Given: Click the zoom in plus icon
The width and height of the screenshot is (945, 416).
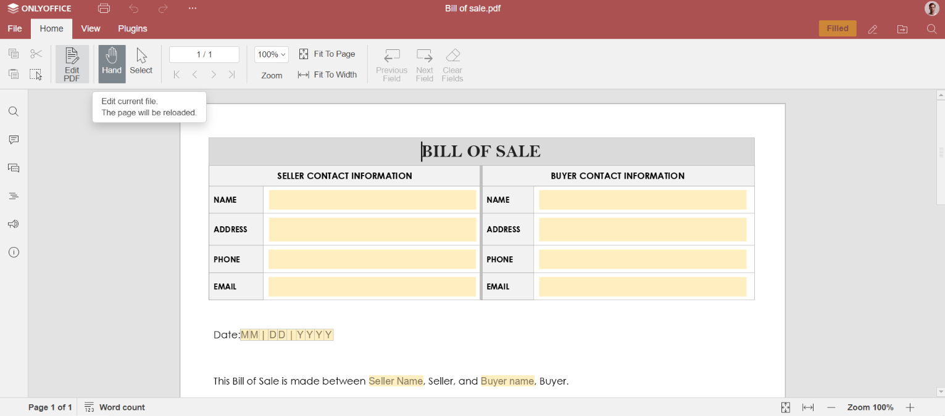Looking at the screenshot, I should click(x=910, y=407).
